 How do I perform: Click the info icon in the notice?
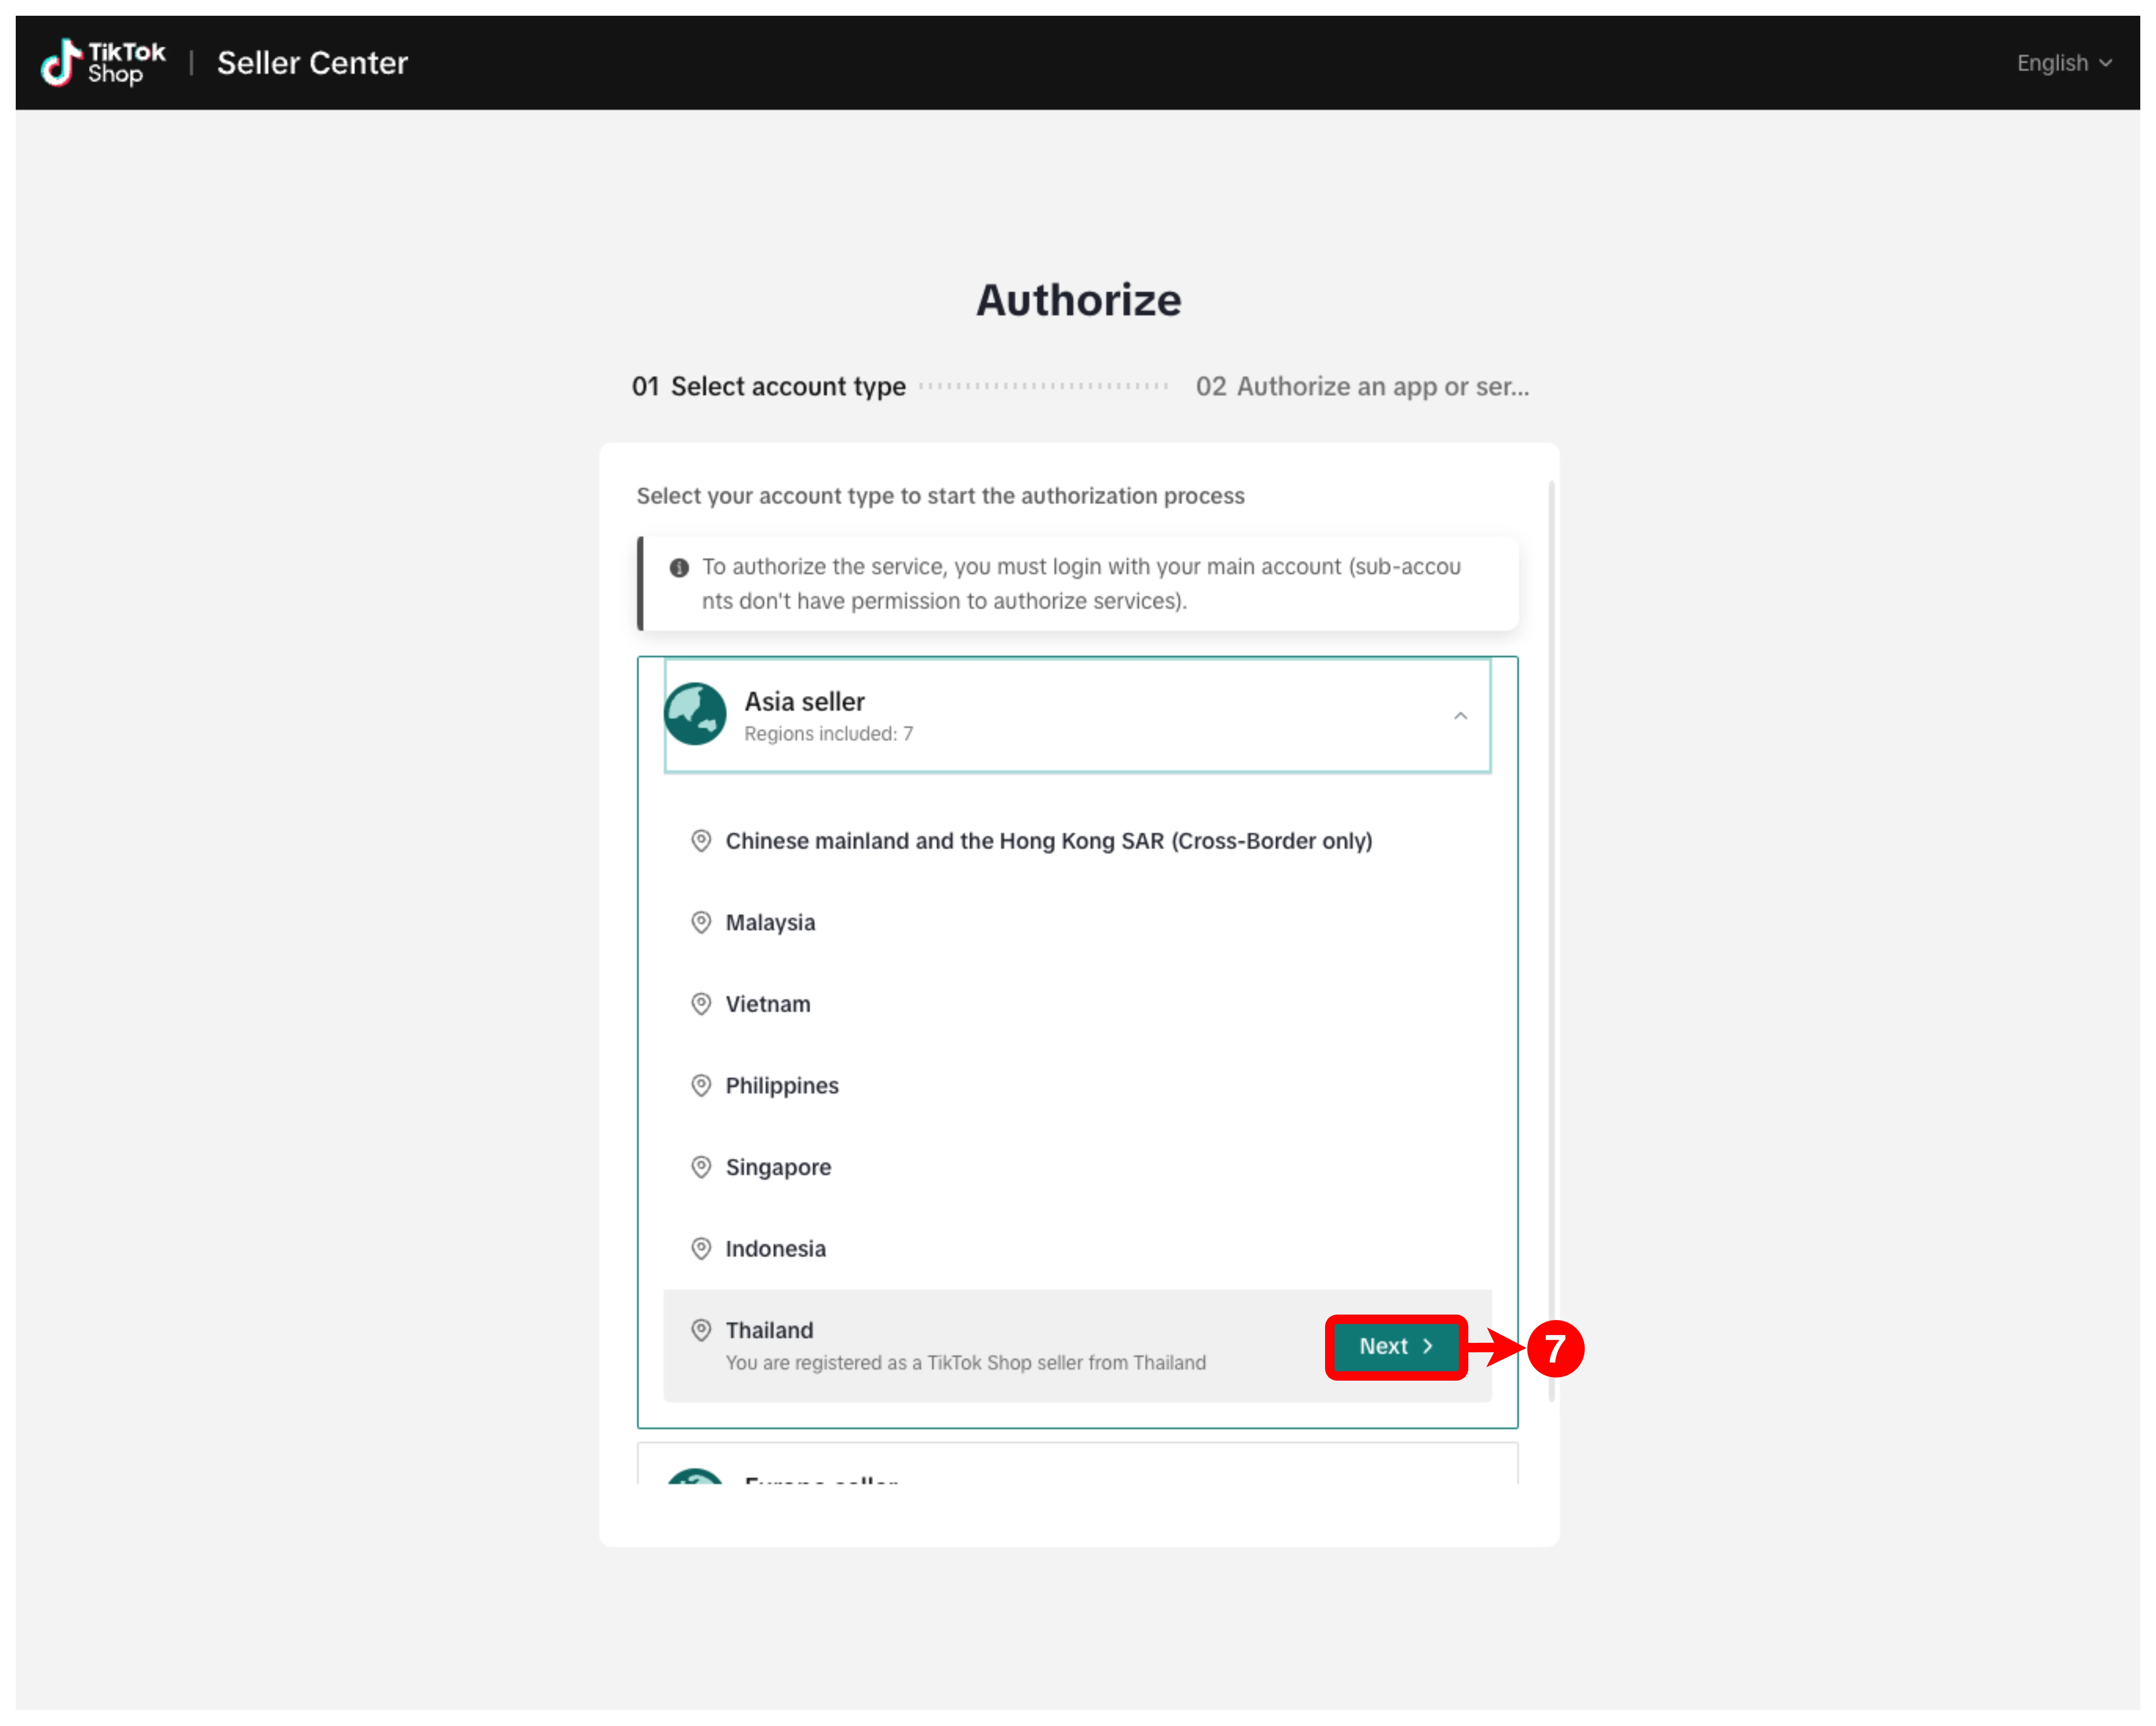(679, 568)
